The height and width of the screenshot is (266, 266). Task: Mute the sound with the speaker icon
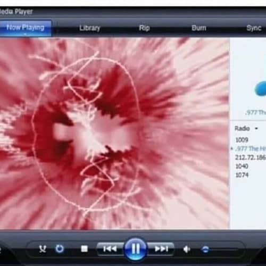pyautogui.click(x=187, y=250)
